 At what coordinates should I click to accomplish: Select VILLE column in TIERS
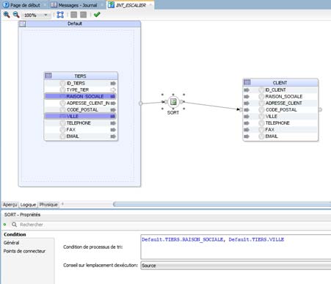(x=81, y=117)
